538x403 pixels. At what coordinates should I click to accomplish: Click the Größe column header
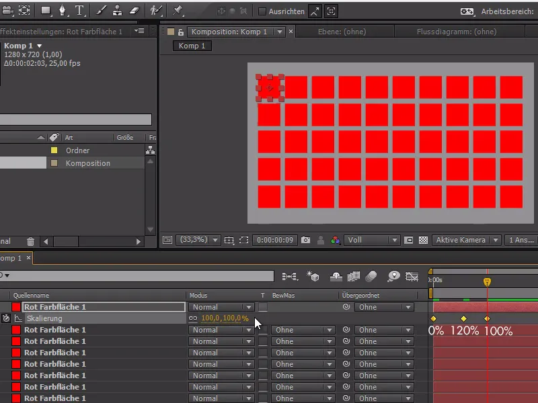point(125,137)
